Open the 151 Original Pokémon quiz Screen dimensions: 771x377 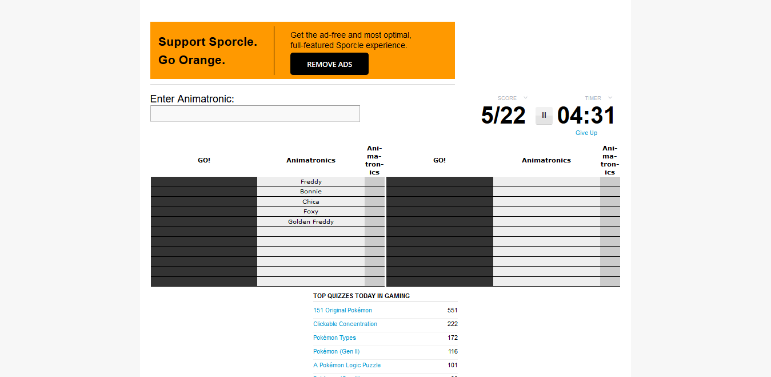[342, 310]
